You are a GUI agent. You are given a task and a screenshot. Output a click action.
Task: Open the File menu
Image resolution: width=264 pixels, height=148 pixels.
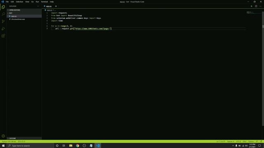pos(7,2)
